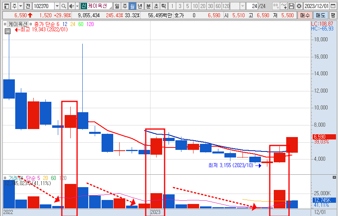
Task: Click the 2022 year marker on time axis
Action: [x=8, y=212]
